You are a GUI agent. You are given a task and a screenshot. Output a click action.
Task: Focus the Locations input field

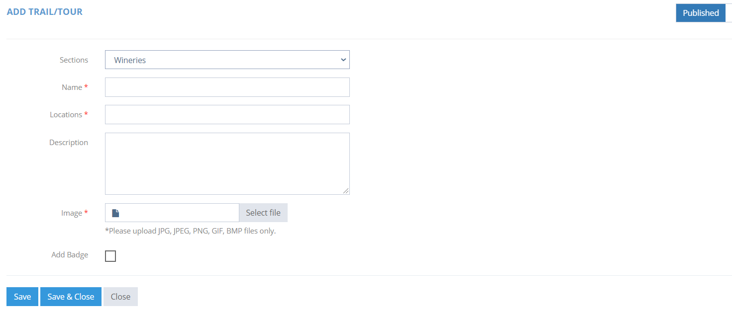pos(227,114)
